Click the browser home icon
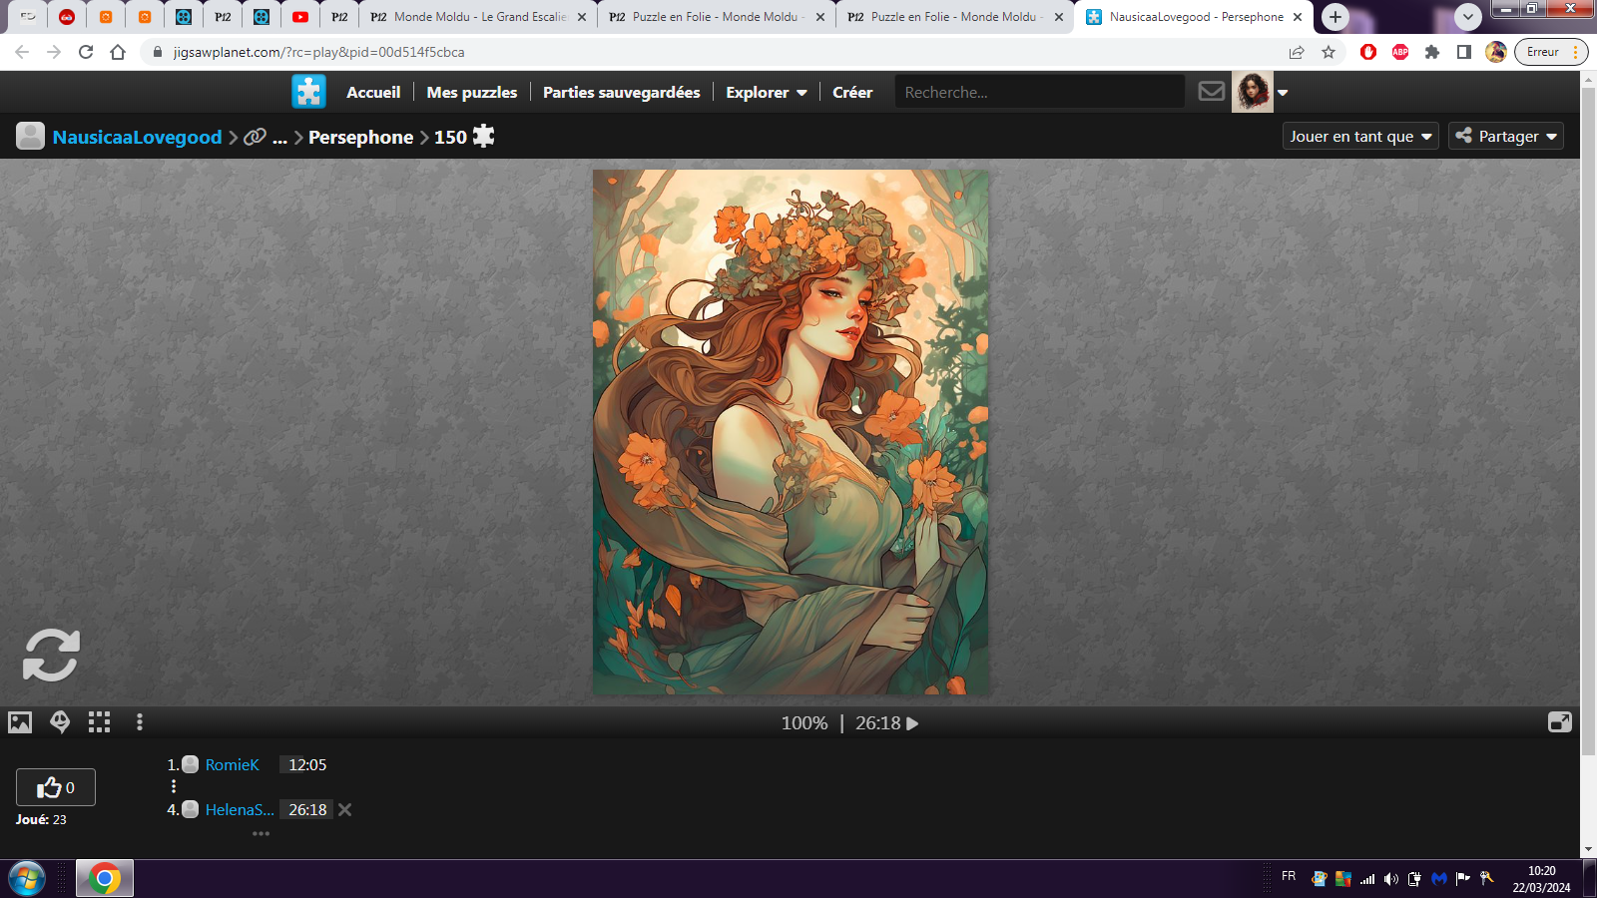Image resolution: width=1597 pixels, height=898 pixels. coord(118,52)
